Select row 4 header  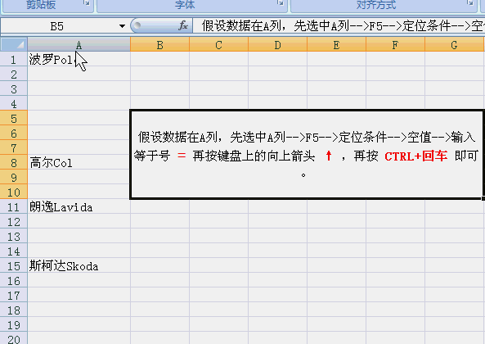[14, 104]
